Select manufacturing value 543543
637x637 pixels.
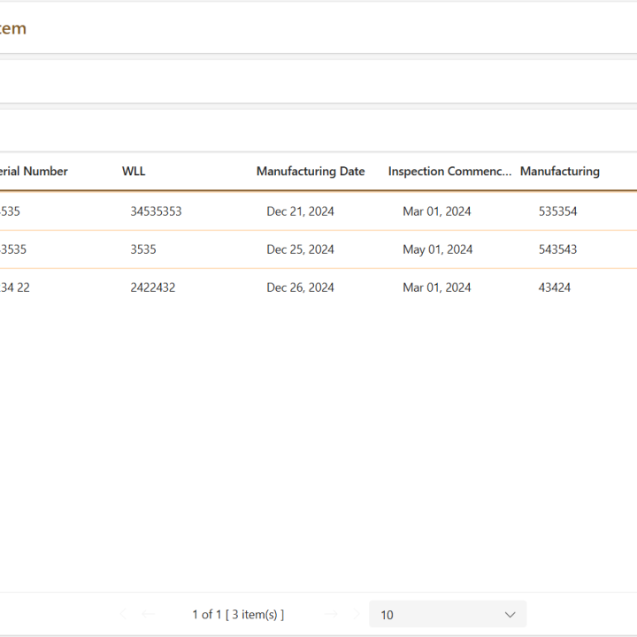pos(557,249)
